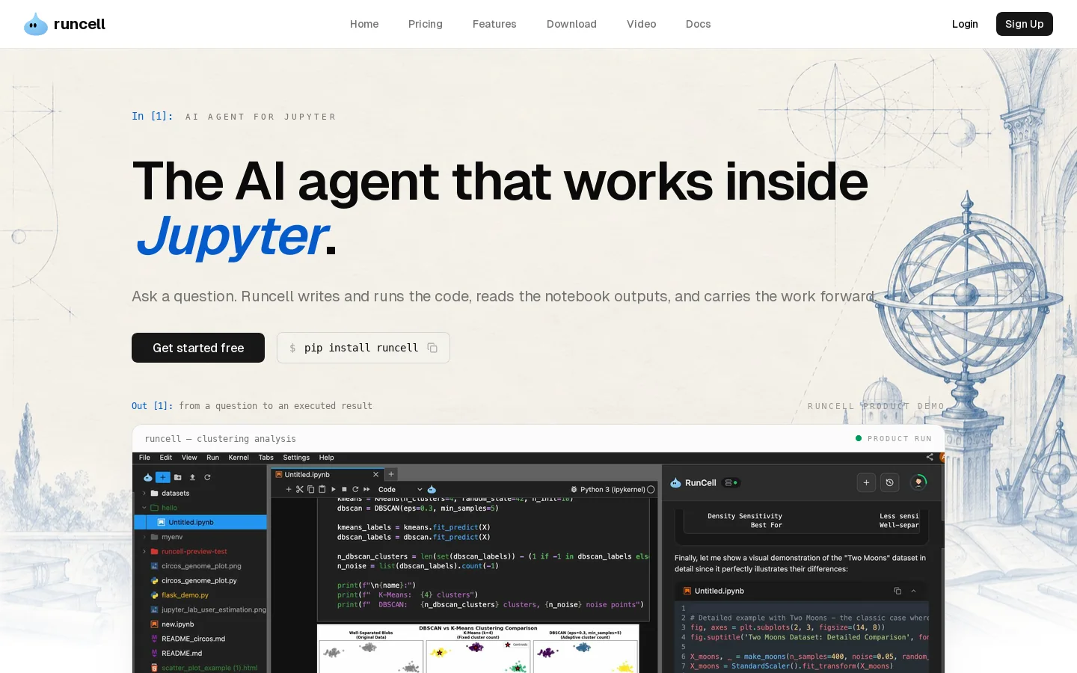Screen dimensions: 1077x673
Task: Click the insert cell plus icon in notebook toolbar
Action: 289,490
